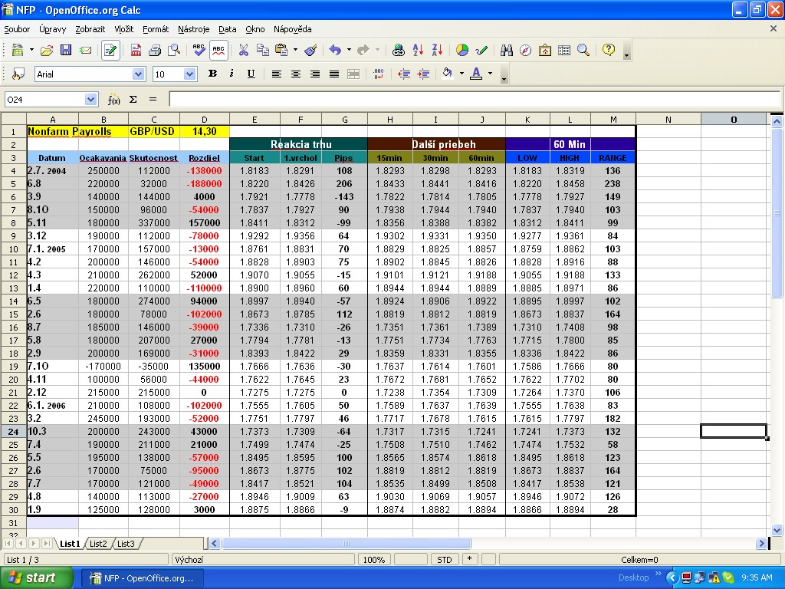Click the Export as PDF icon
Screen dimensions: 785x589
(x=136, y=51)
